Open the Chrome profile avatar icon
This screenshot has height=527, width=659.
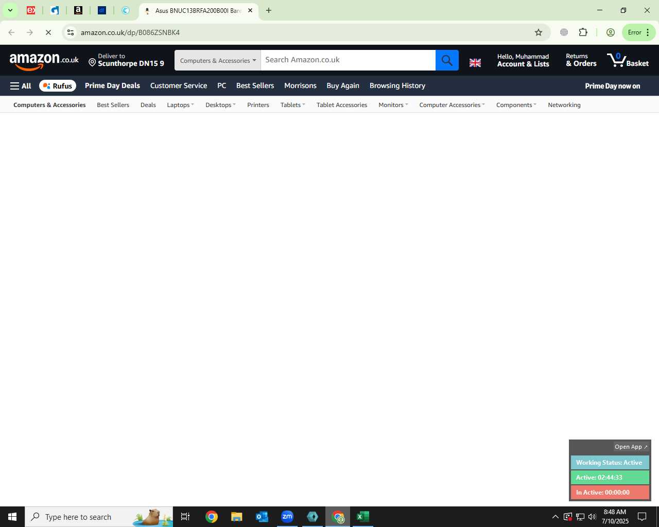pos(610,32)
